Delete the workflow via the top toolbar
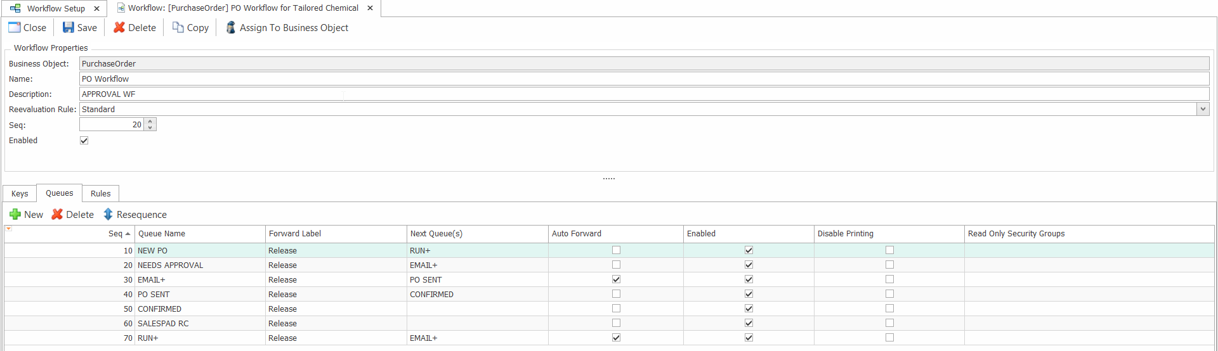The height and width of the screenshot is (351, 1218). (x=119, y=28)
